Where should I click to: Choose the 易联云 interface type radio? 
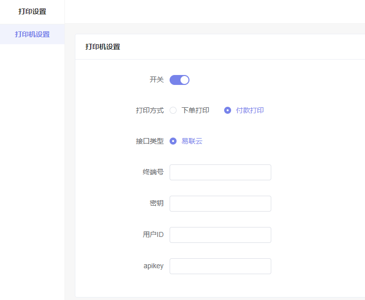pyautogui.click(x=173, y=141)
